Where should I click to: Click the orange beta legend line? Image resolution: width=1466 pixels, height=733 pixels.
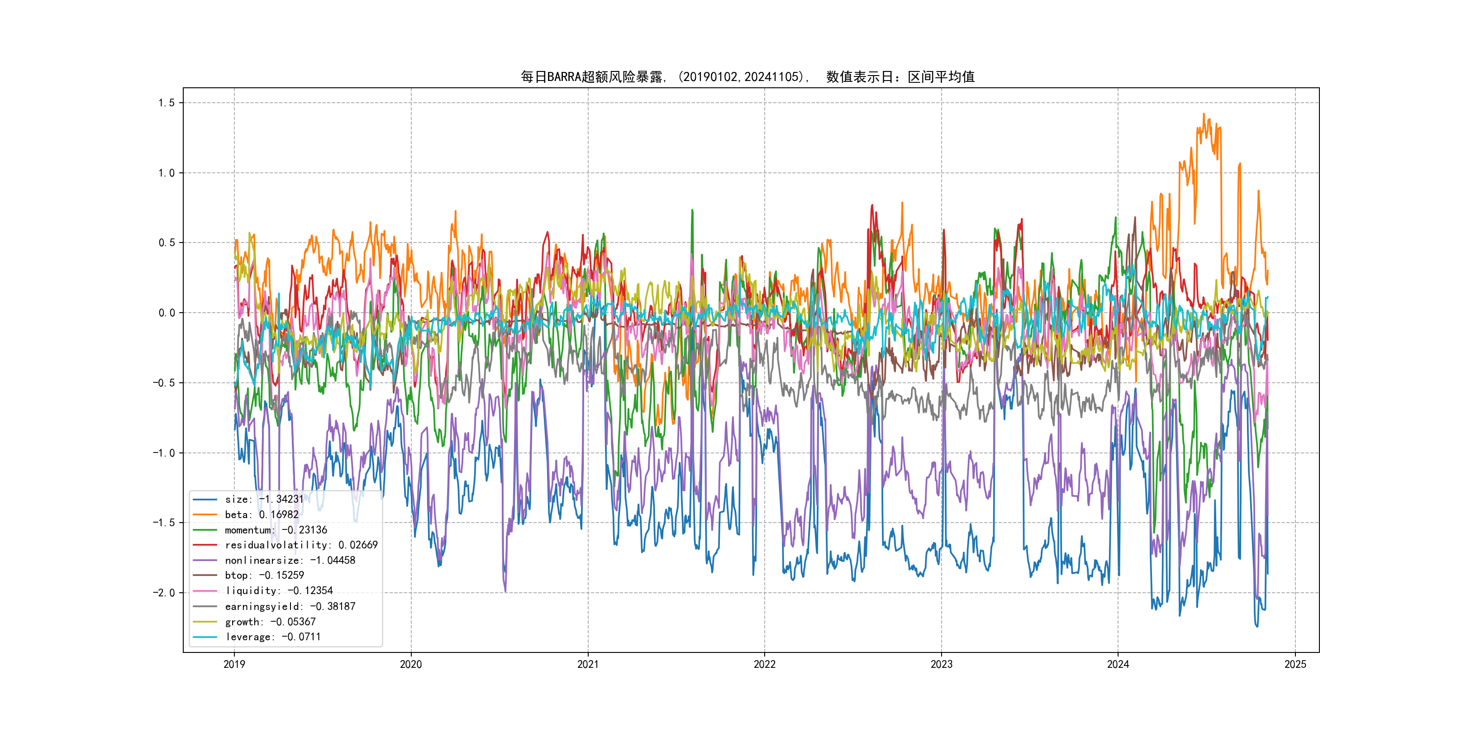[205, 514]
